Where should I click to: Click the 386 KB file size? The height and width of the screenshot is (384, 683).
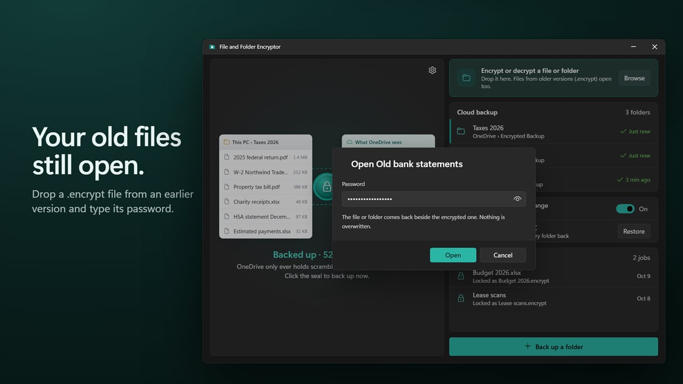(x=300, y=187)
